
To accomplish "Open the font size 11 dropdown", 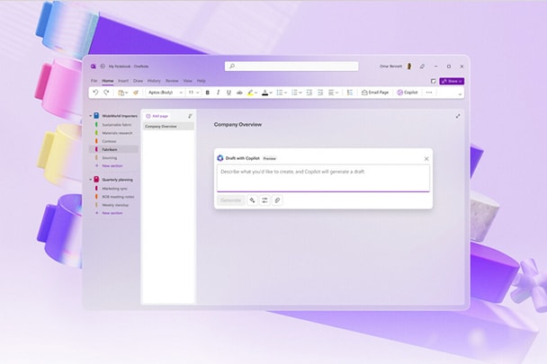I will (193, 93).
